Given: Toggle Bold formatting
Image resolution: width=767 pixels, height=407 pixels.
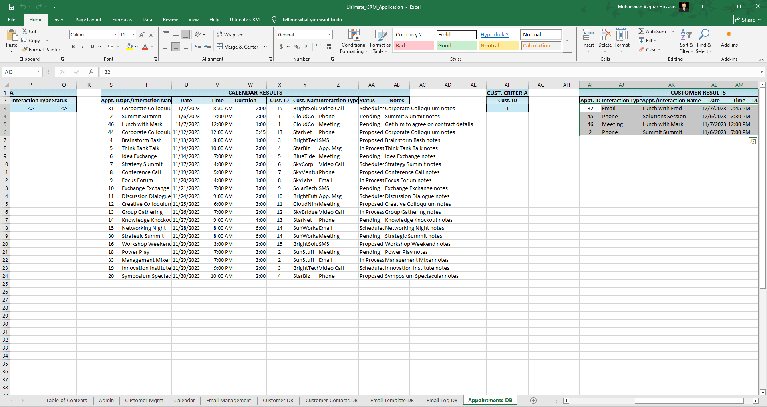Looking at the screenshot, I should point(73,47).
